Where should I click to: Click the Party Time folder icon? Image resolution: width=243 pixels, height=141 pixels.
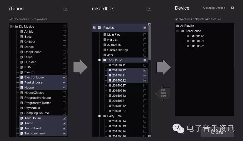105,116
